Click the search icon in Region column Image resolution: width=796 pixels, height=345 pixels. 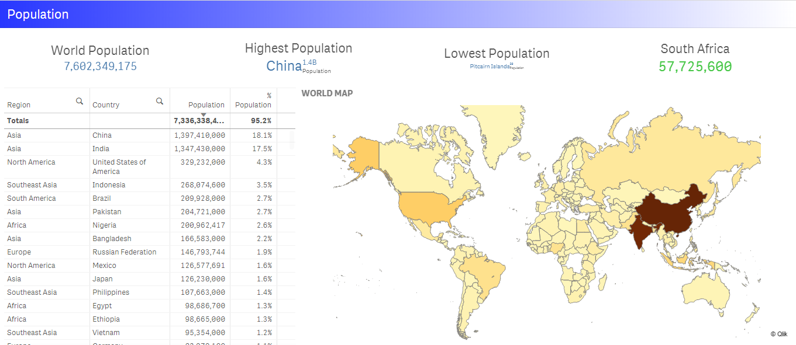pos(80,101)
